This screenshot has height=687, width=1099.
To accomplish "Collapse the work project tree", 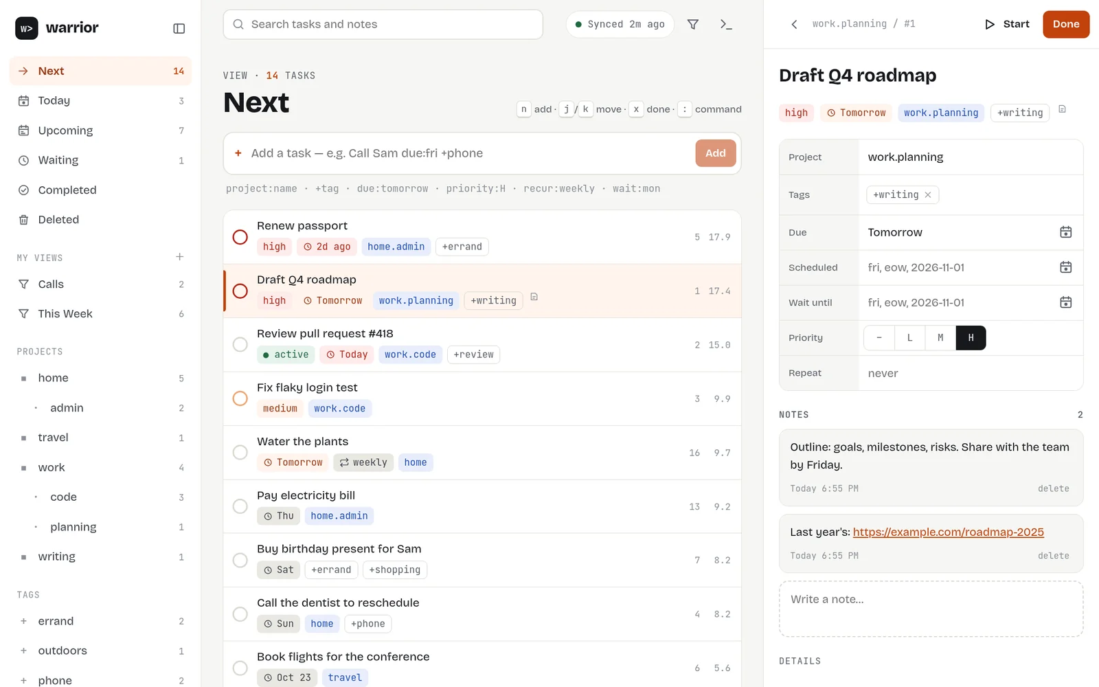I will point(23,468).
